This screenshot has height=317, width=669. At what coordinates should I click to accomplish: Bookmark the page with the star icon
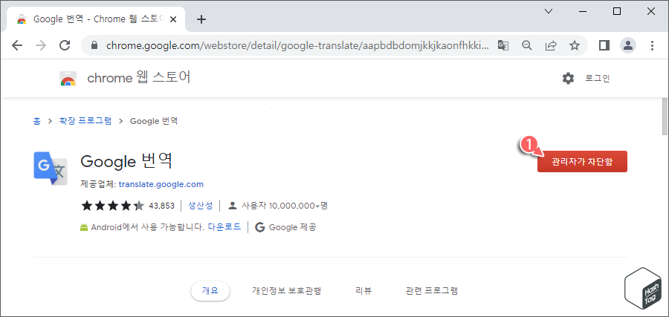tap(575, 45)
